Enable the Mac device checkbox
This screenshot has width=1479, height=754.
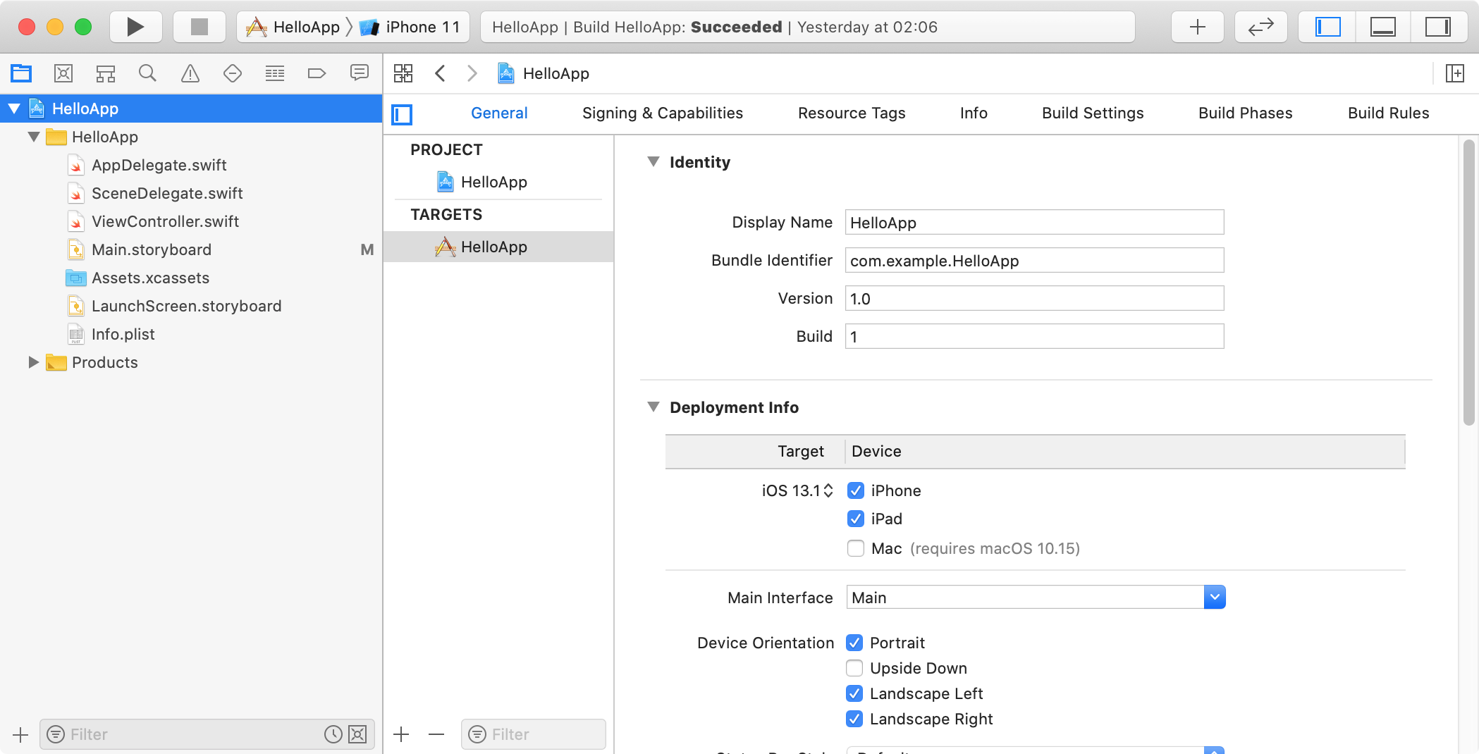856,548
